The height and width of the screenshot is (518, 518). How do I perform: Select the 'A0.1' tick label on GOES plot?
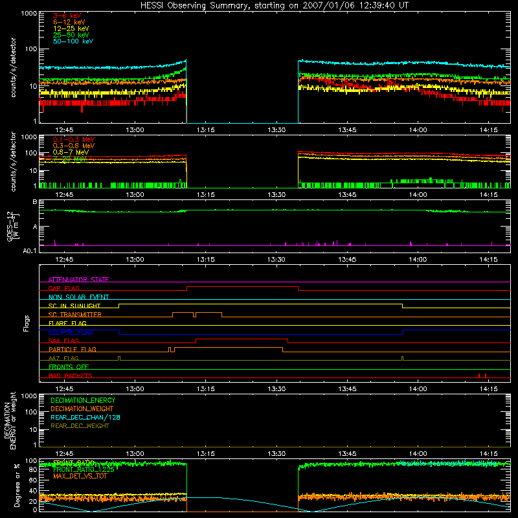pyautogui.click(x=30, y=251)
